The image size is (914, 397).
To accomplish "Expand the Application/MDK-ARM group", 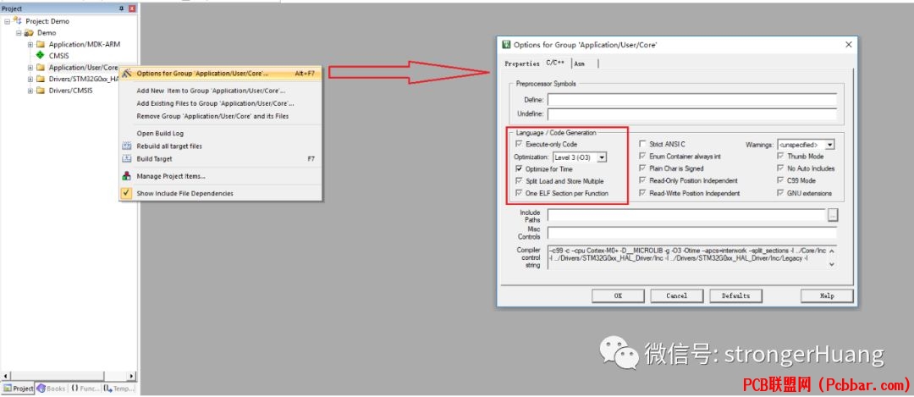I will tap(30, 44).
